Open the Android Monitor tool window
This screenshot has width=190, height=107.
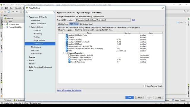click(x=19, y=100)
